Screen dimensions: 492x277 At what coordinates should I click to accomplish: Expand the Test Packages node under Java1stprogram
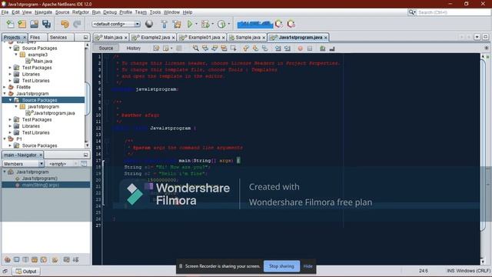[10, 119]
